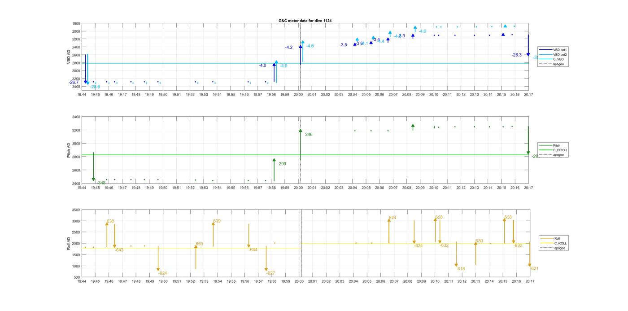Click the dark blue down arrow labeled -26.3
628x311 pixels.
point(528,45)
